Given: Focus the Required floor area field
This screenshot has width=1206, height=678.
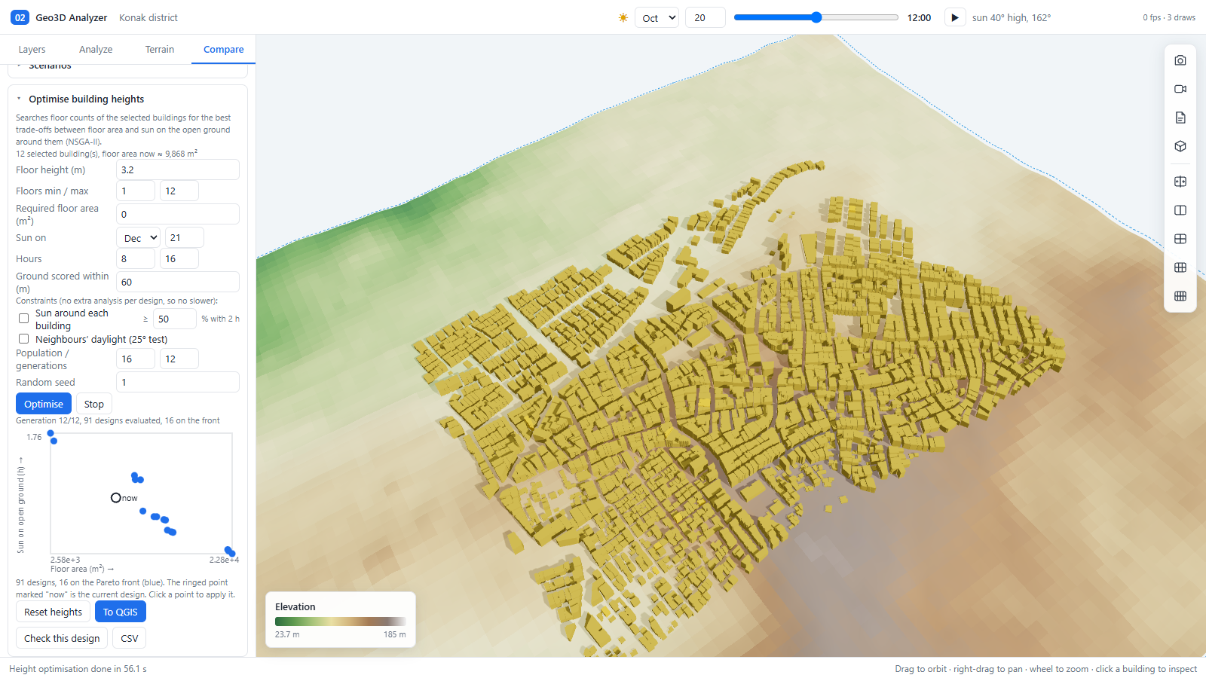Looking at the screenshot, I should pos(178,214).
